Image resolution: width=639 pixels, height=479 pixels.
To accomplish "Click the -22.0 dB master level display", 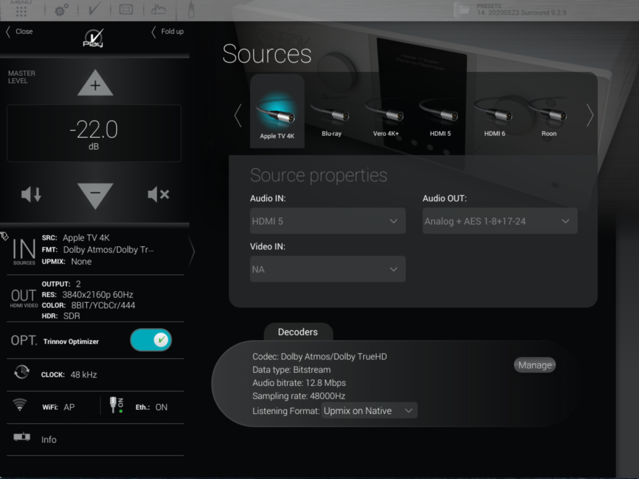I will pos(94,133).
